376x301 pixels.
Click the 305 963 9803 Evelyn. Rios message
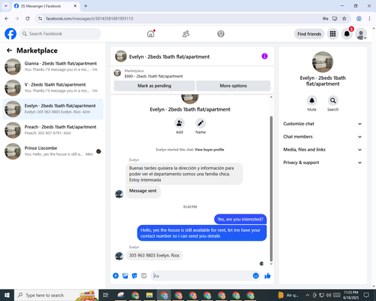tap(154, 255)
